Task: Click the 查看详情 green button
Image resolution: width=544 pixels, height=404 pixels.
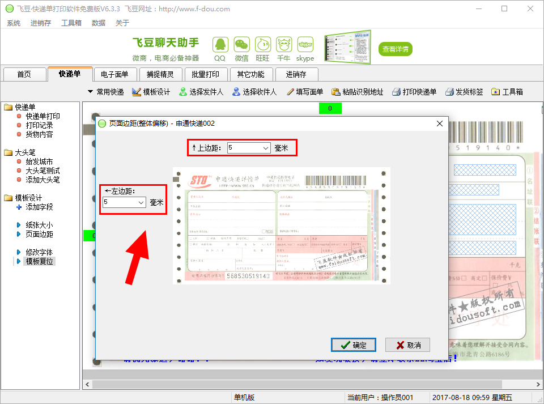Action: 395,49
